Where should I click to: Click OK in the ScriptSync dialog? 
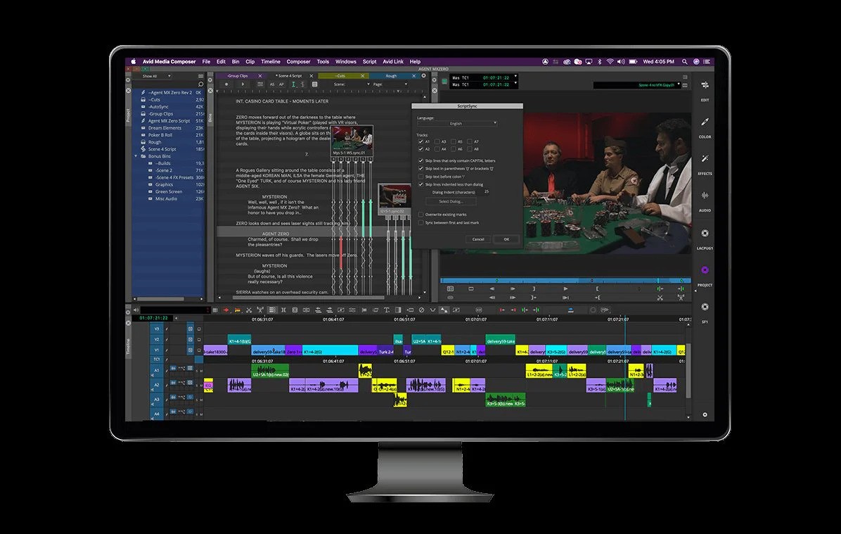[x=506, y=239]
